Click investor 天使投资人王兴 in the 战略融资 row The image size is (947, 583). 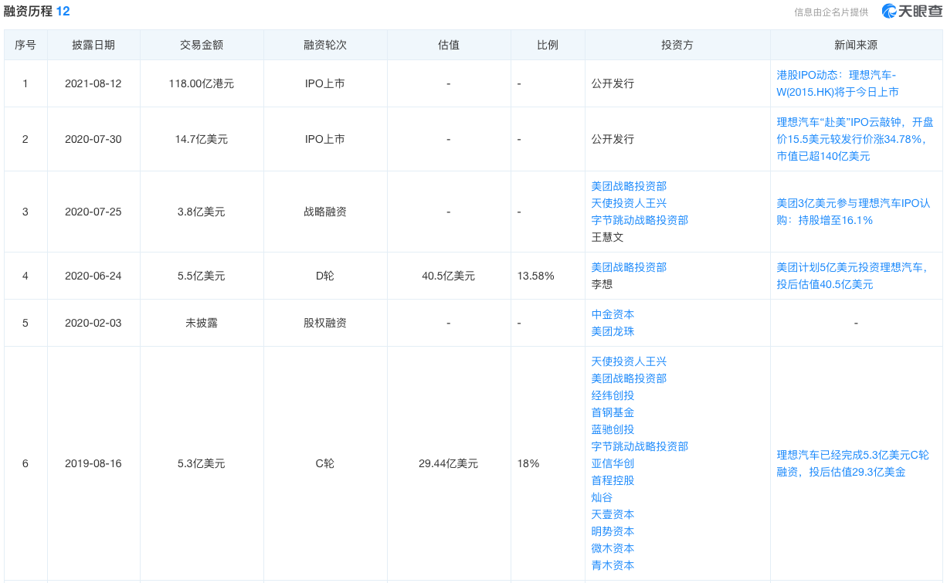[629, 203]
